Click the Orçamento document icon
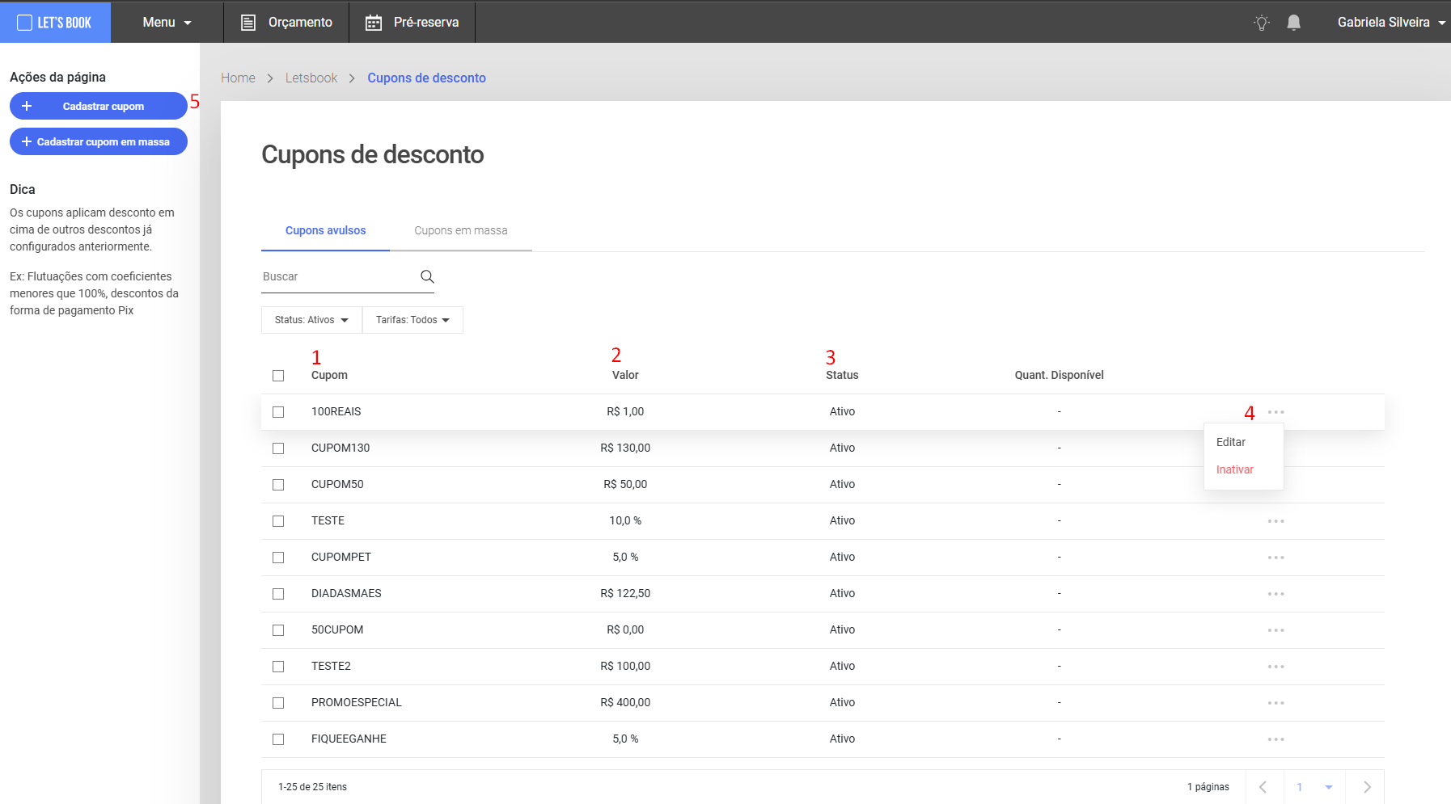The width and height of the screenshot is (1451, 804). (x=248, y=23)
